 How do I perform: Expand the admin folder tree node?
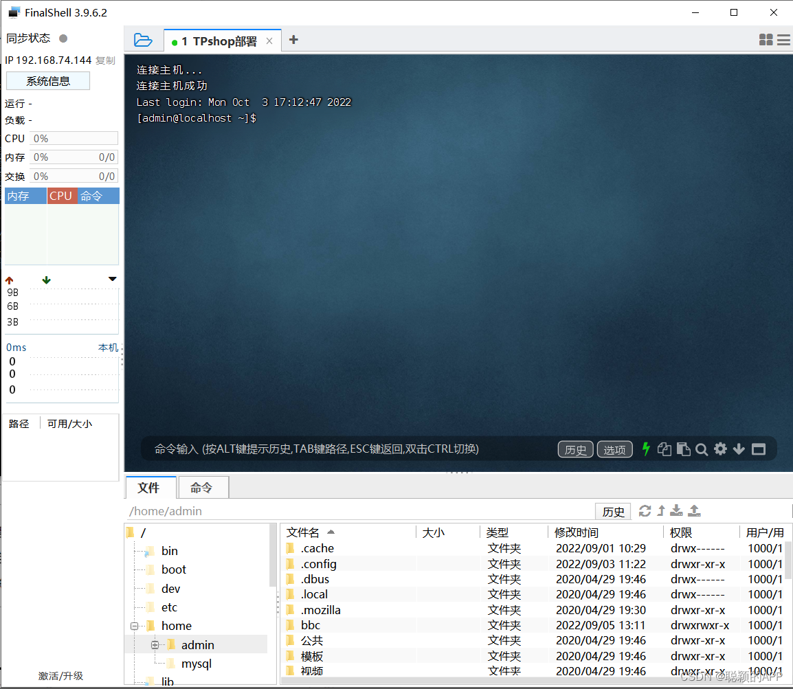point(155,644)
